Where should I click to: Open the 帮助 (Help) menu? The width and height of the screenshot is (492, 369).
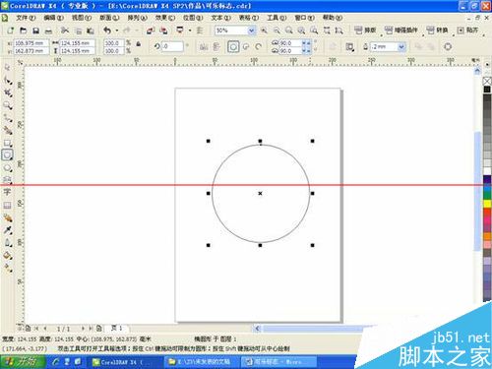(333, 18)
